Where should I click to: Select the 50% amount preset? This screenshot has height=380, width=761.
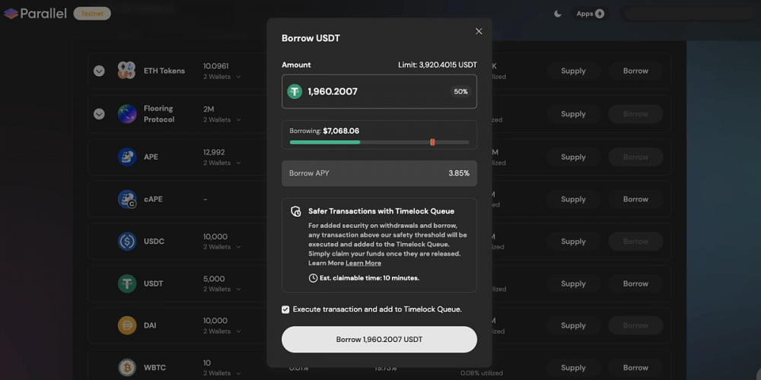[x=460, y=92]
